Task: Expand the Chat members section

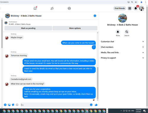Action: (x=122, y=47)
